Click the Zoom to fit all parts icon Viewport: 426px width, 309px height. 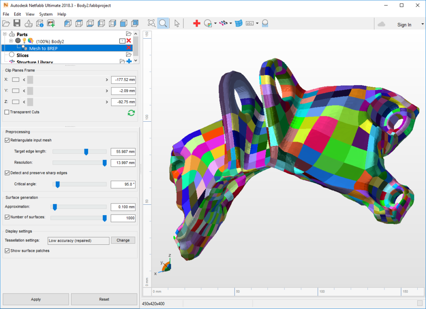(151, 24)
